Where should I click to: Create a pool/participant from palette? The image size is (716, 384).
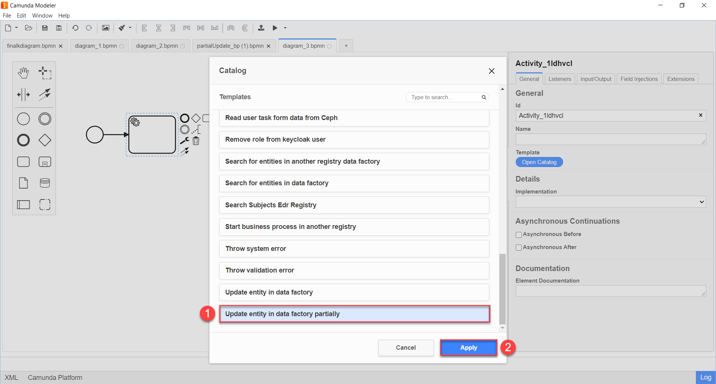[x=23, y=205]
